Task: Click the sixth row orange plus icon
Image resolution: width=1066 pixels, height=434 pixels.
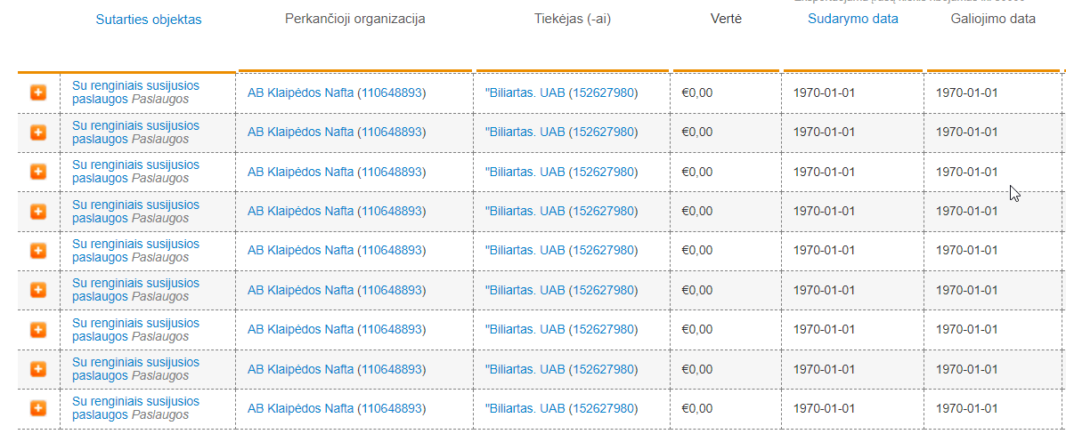Action: pos(38,290)
